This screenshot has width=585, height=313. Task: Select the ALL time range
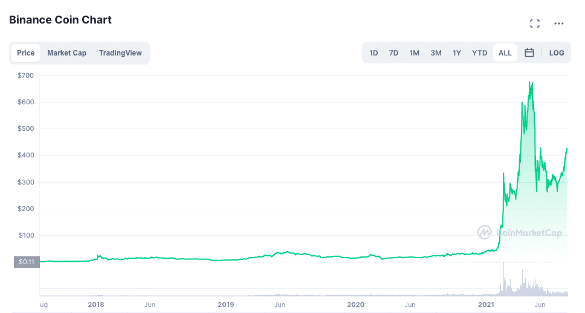tap(505, 53)
